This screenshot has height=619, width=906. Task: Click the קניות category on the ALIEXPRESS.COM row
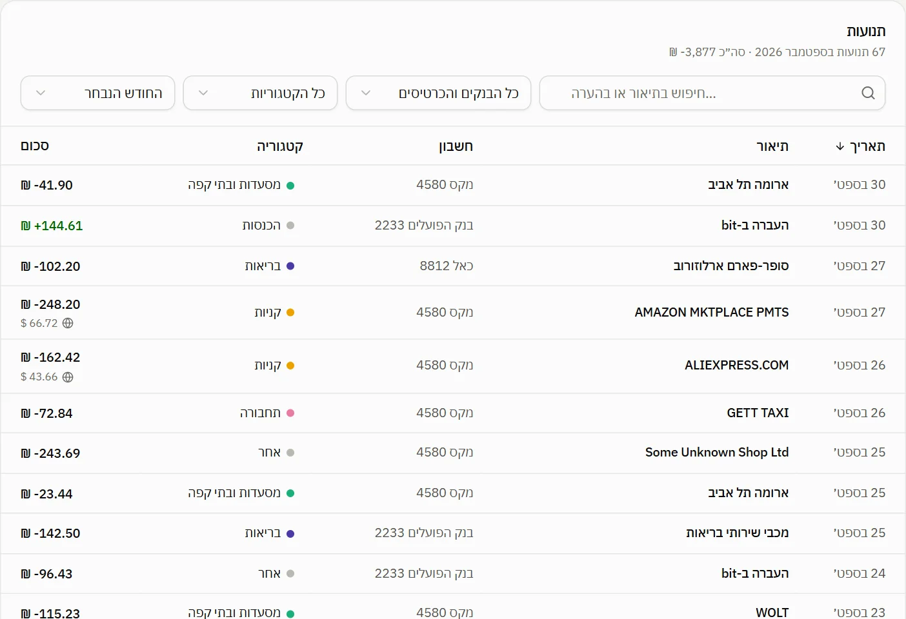[268, 366]
